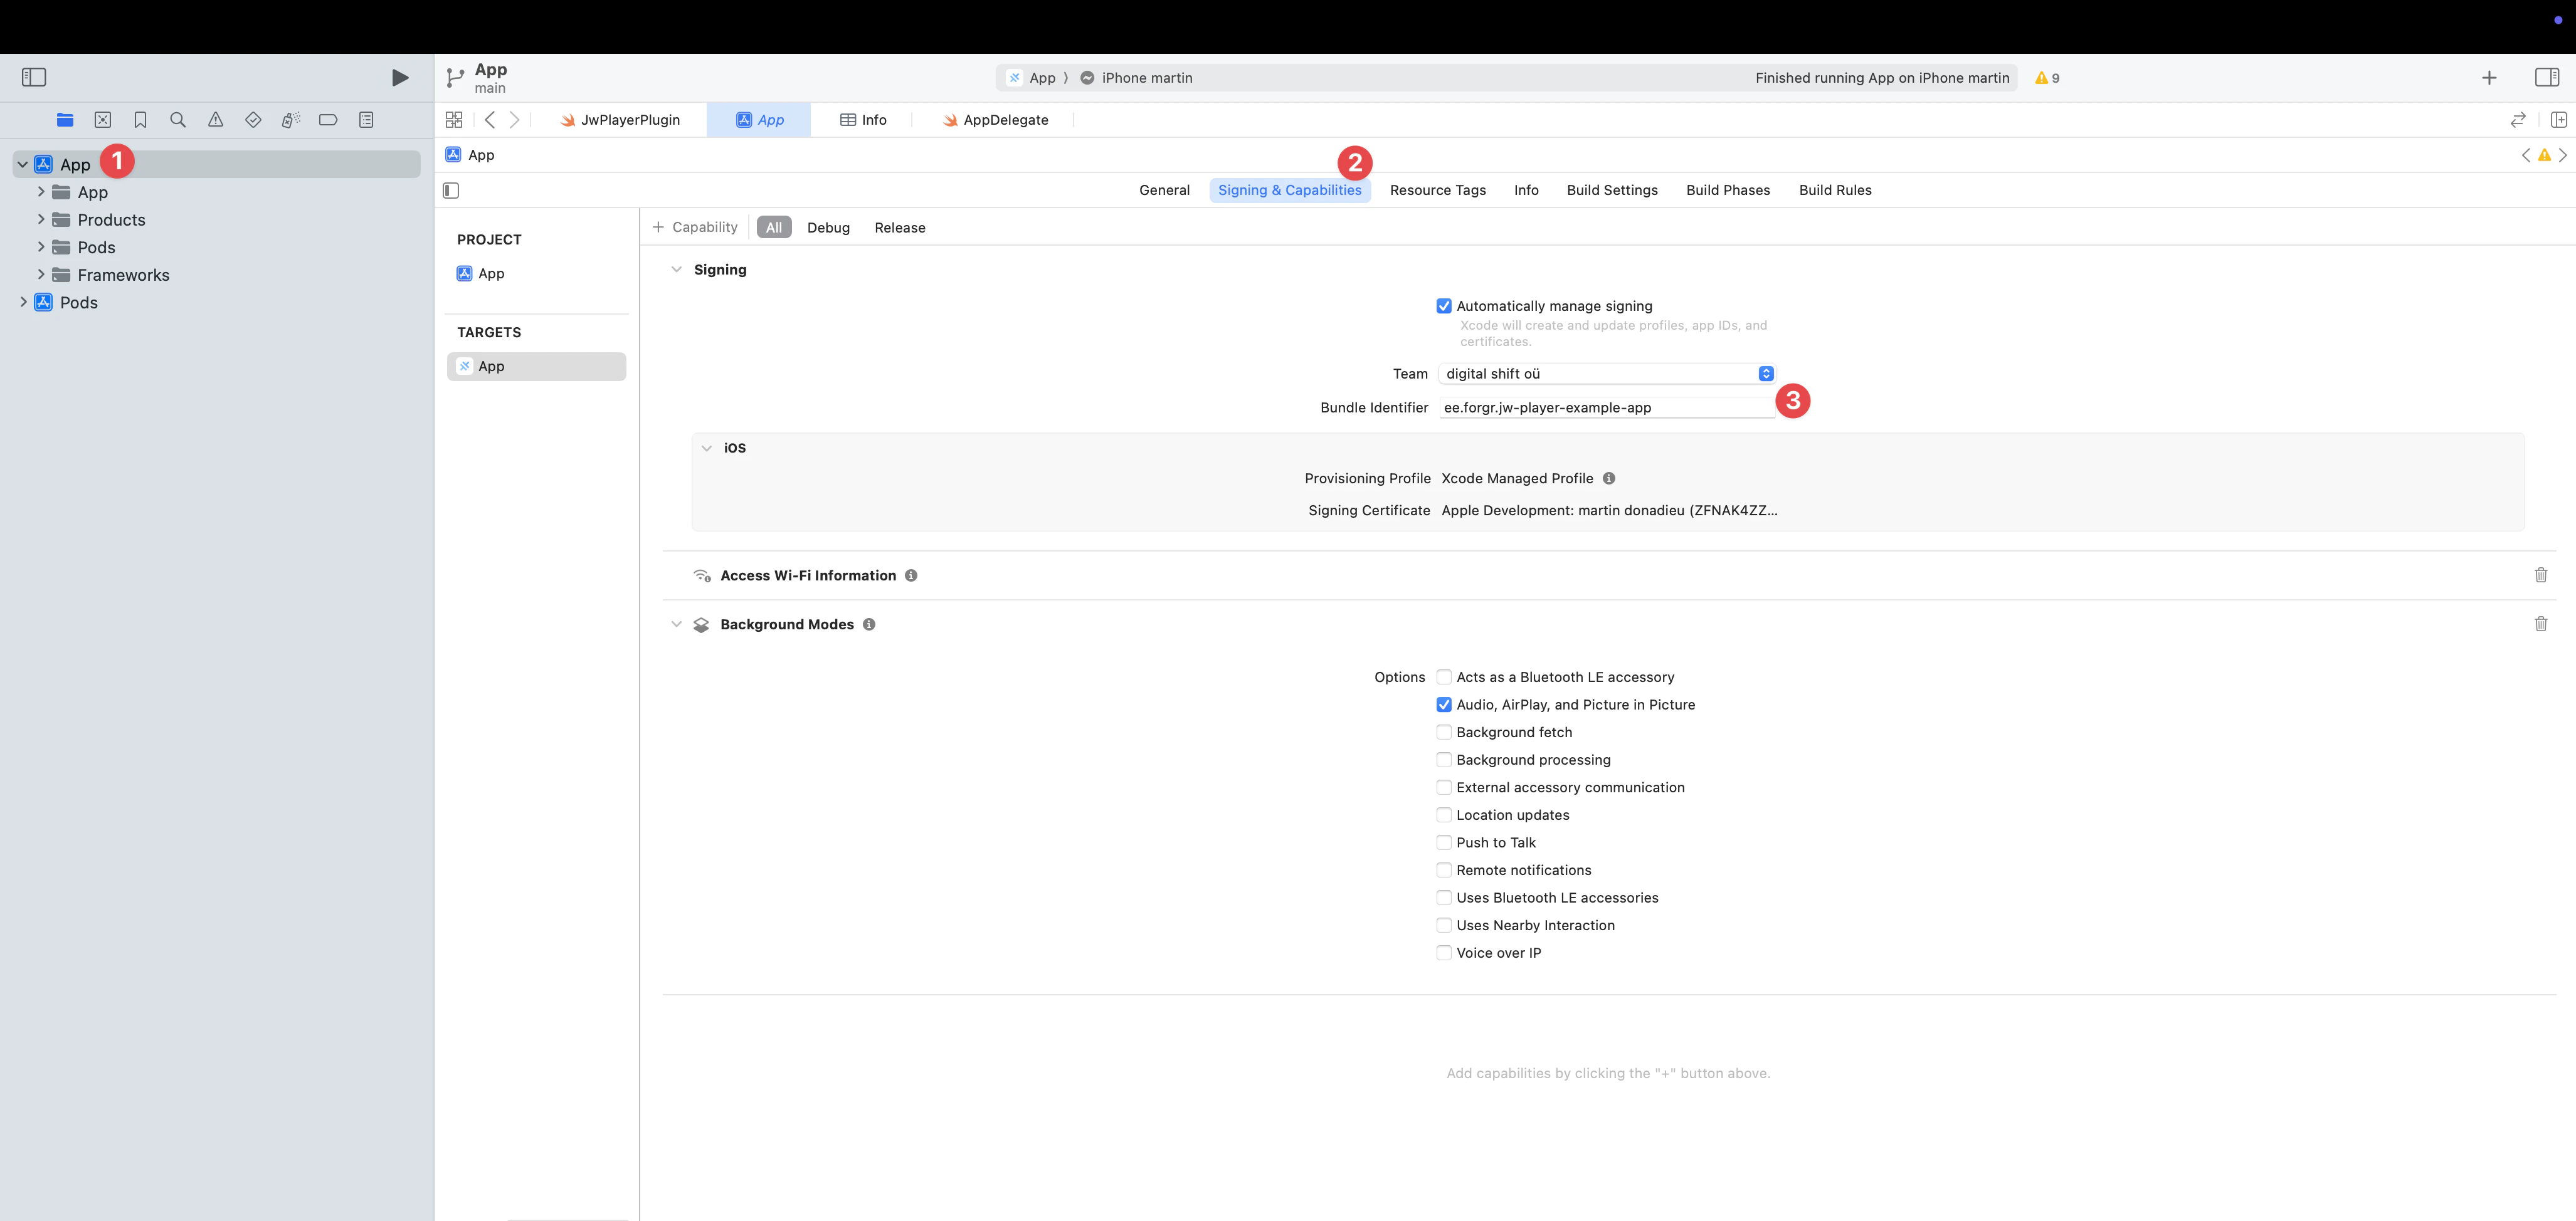The width and height of the screenshot is (2576, 1221).
Task: Enable Remote notifications background mode
Action: coord(1443,870)
